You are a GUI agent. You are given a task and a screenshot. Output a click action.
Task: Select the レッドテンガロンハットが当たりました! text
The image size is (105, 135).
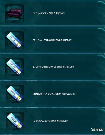(x=54, y=67)
